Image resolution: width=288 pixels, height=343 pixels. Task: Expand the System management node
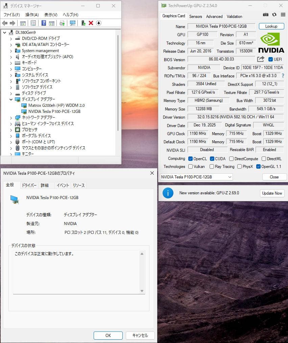click(x=11, y=51)
